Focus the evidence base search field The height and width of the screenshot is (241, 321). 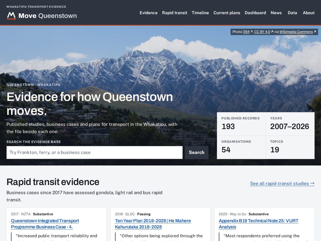[x=94, y=152]
